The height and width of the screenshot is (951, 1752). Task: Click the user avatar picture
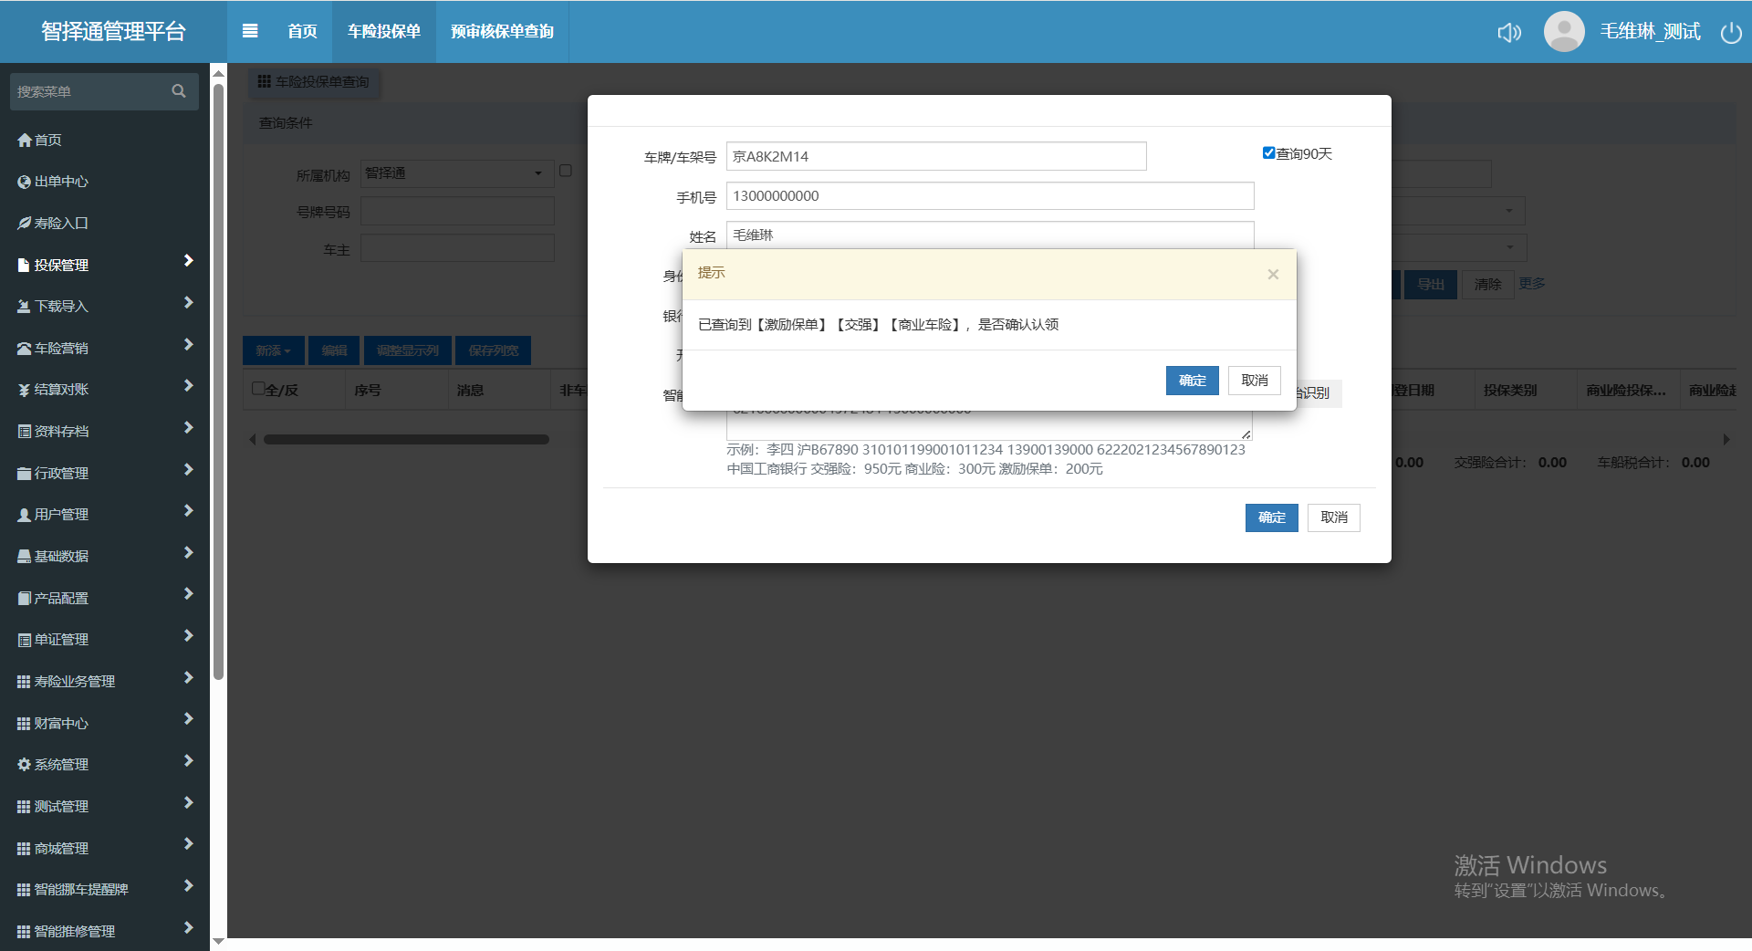(x=1564, y=32)
